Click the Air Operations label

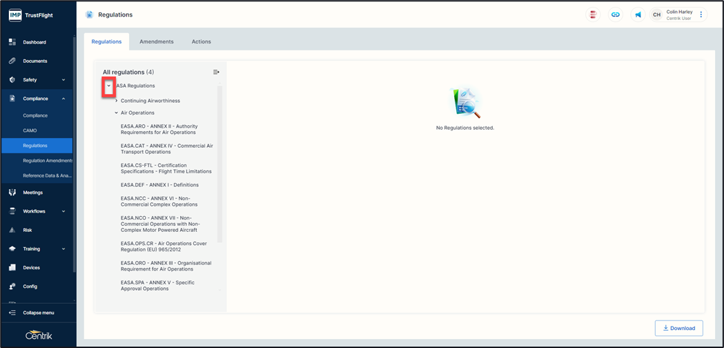pos(137,113)
